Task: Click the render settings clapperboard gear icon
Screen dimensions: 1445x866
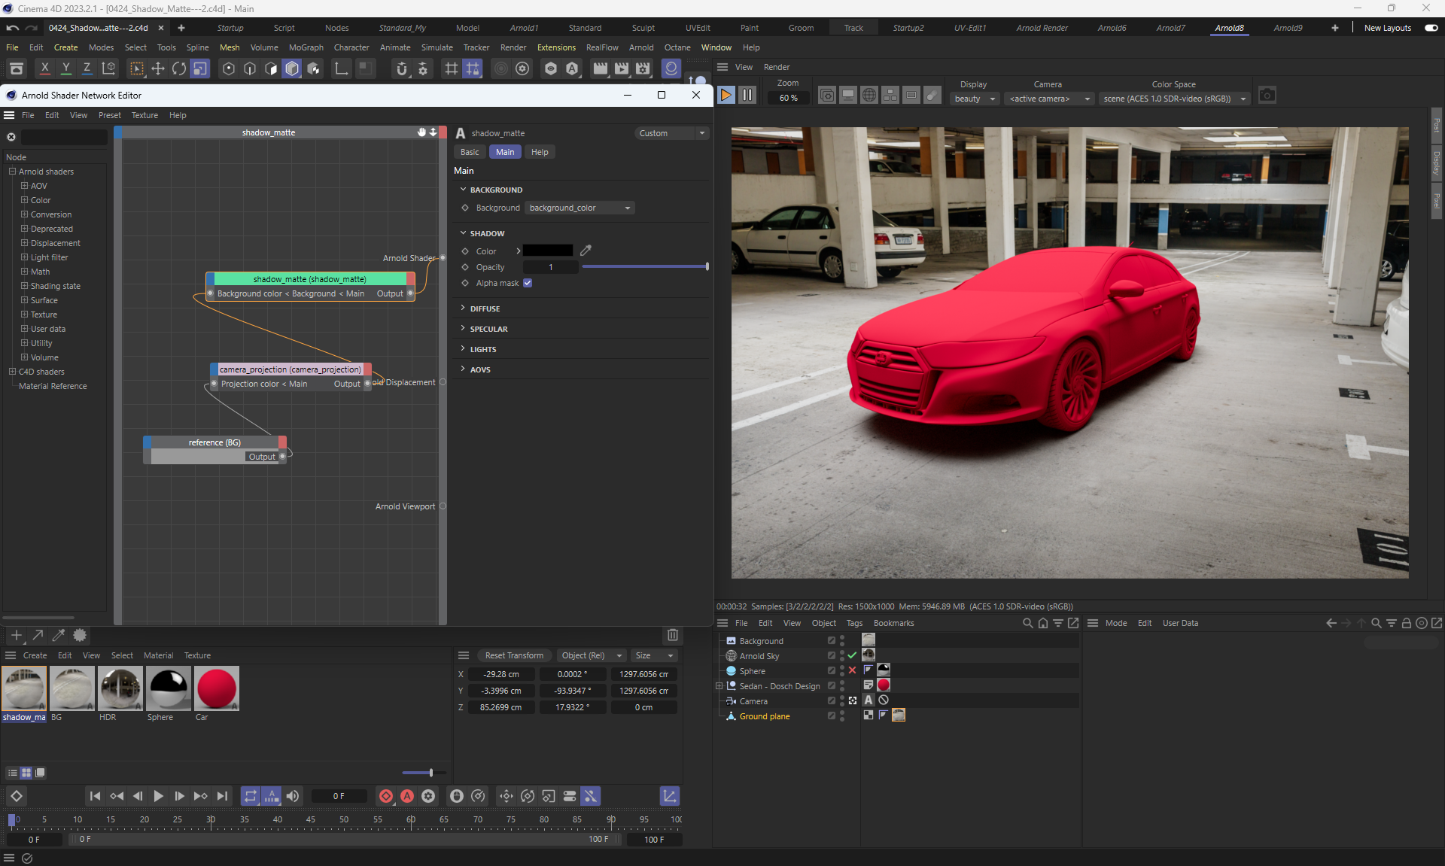Action: tap(643, 68)
